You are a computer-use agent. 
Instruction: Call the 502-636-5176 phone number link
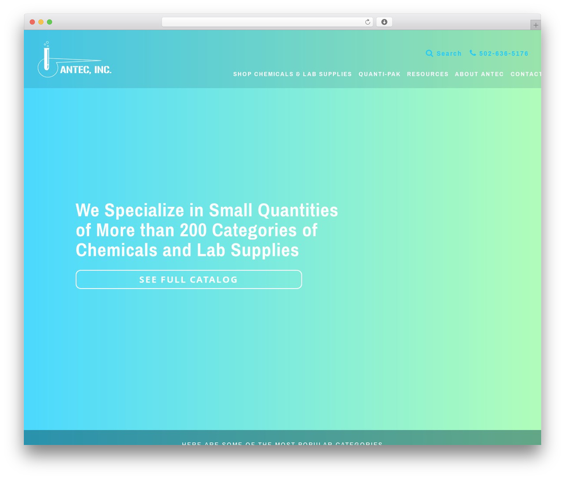[504, 53]
